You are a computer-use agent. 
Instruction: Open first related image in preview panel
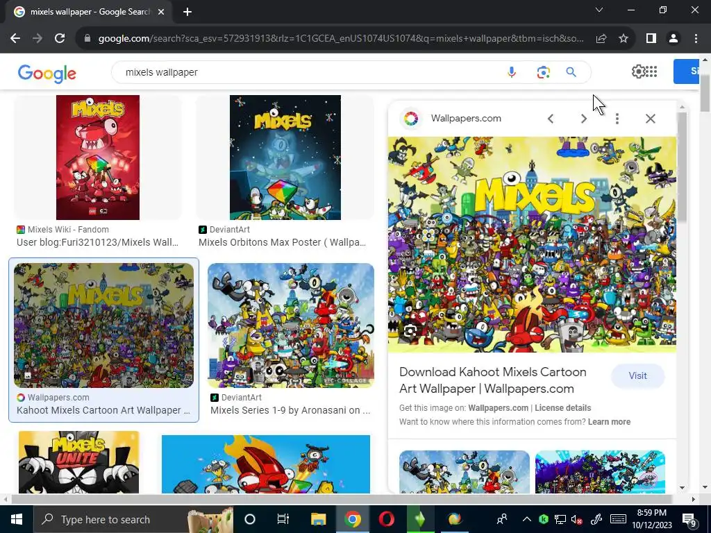tap(465, 472)
